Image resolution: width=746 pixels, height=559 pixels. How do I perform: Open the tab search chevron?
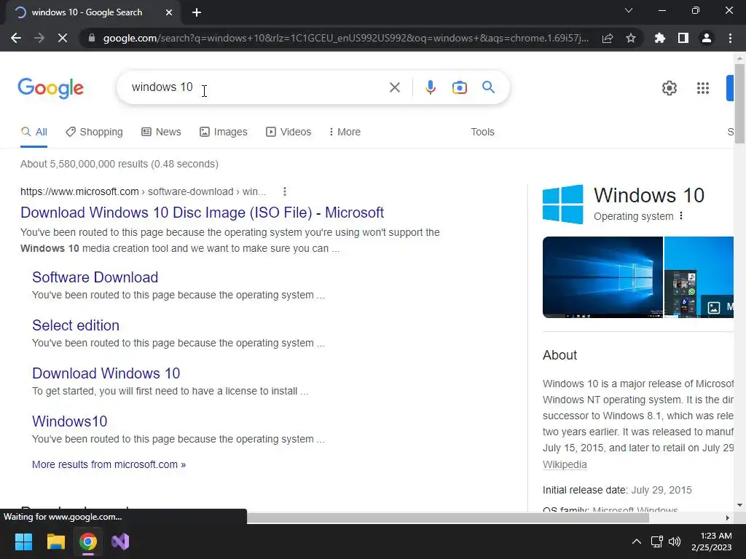click(x=629, y=10)
